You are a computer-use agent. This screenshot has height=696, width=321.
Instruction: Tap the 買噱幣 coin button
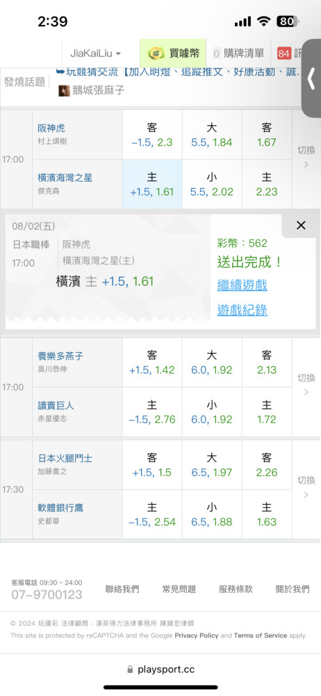click(174, 54)
